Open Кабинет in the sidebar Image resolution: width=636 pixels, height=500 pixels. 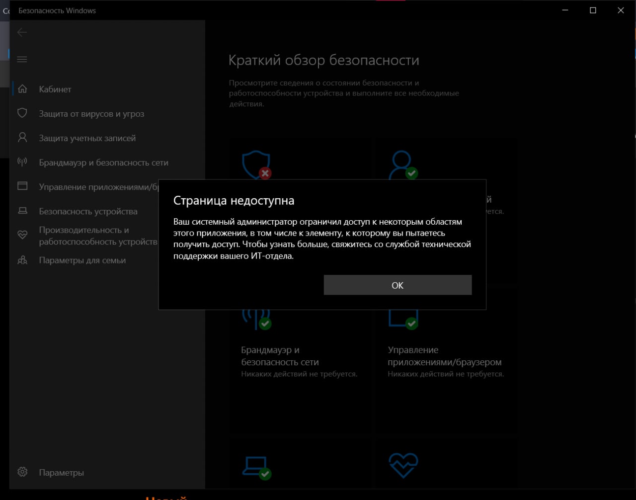point(55,89)
